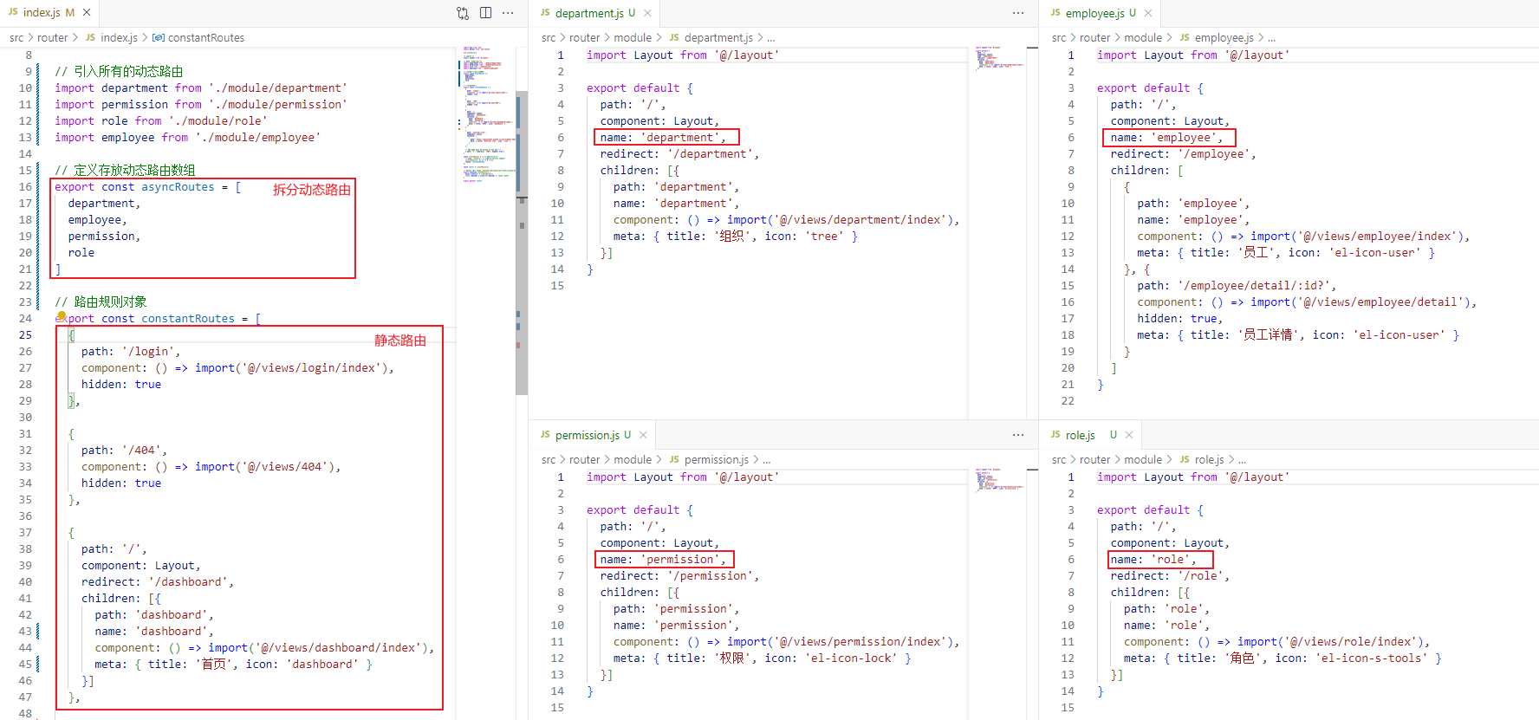Open 'router' breadcrumb in role.js editor
The width and height of the screenshot is (1539, 720).
[x=1094, y=459]
